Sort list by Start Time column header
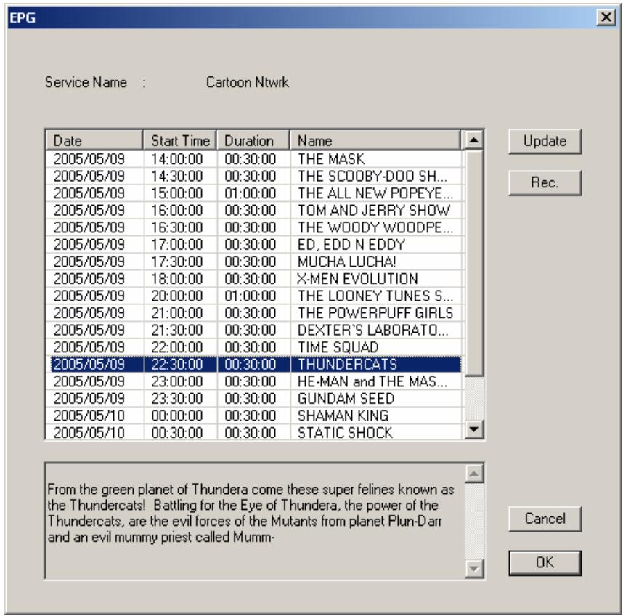 tap(180, 141)
